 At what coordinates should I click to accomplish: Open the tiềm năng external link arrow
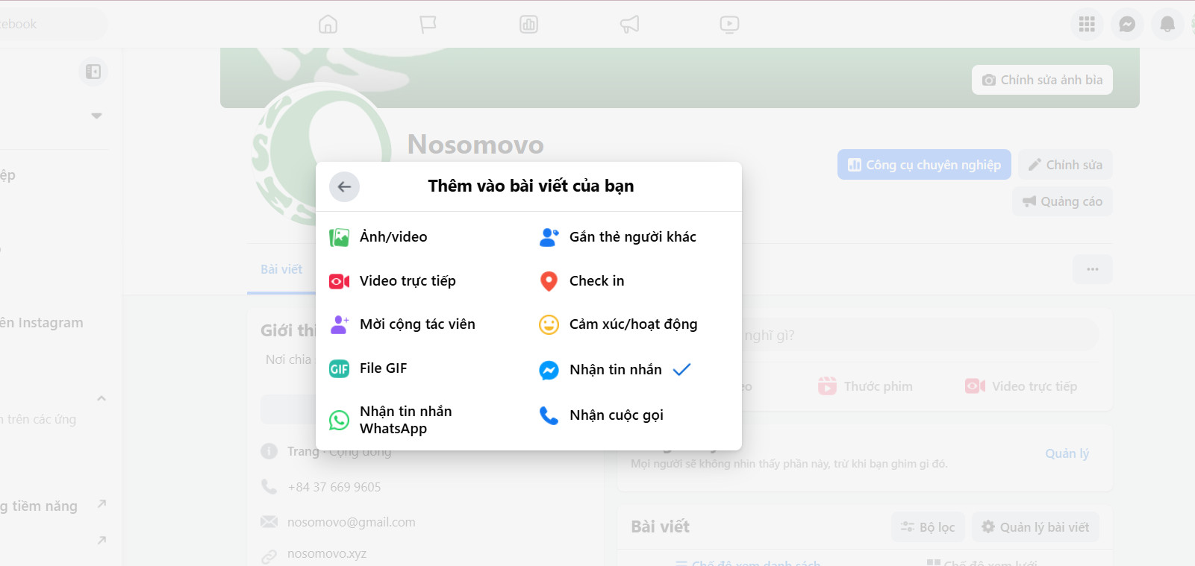tap(102, 504)
